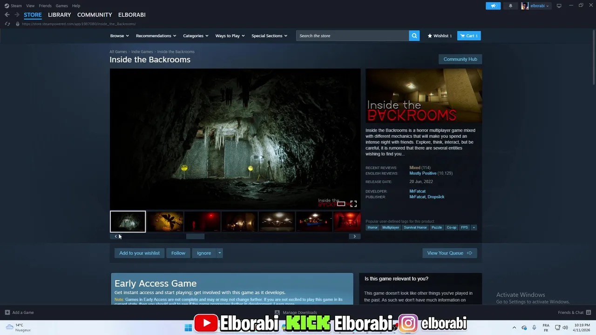Viewport: 596px width, 335px height.
Task: Open the View menu
Action: 30,6
